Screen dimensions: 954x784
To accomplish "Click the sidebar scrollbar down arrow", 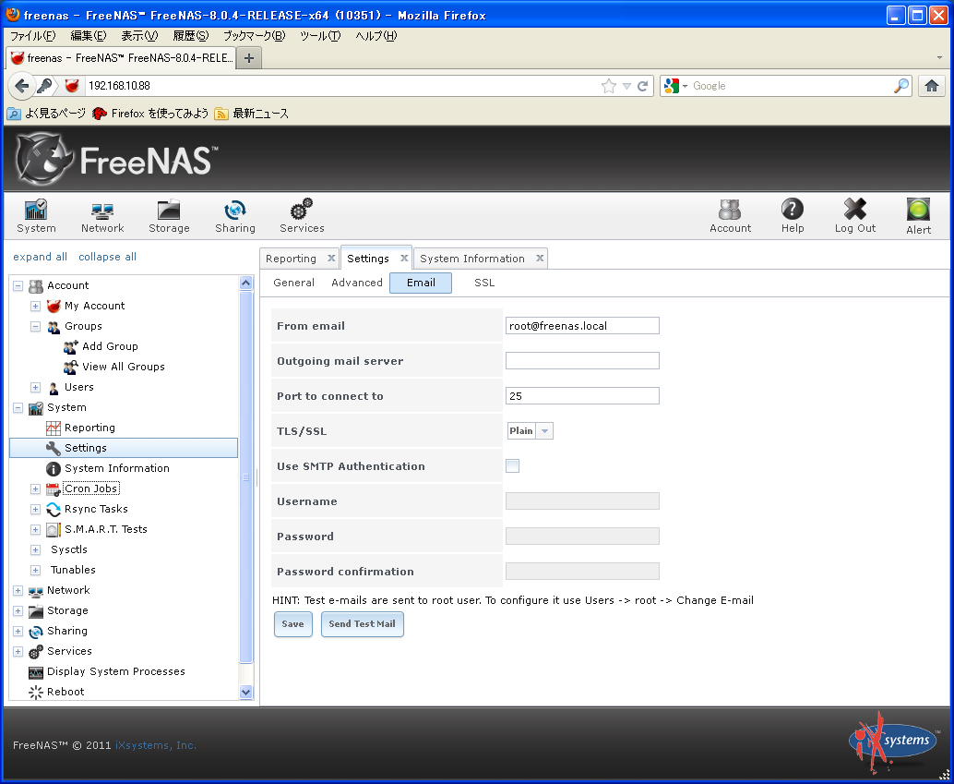I will [x=245, y=692].
